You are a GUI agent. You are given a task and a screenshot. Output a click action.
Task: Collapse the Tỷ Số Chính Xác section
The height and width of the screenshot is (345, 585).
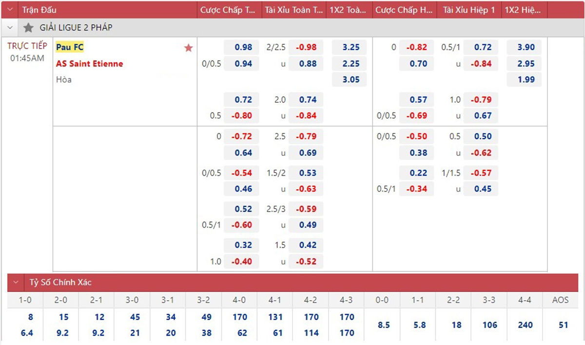click(16, 282)
